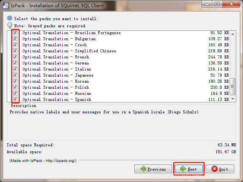Click the Next button

pyautogui.click(x=189, y=169)
